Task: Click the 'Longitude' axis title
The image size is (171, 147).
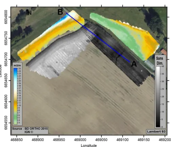Action: 89,145
